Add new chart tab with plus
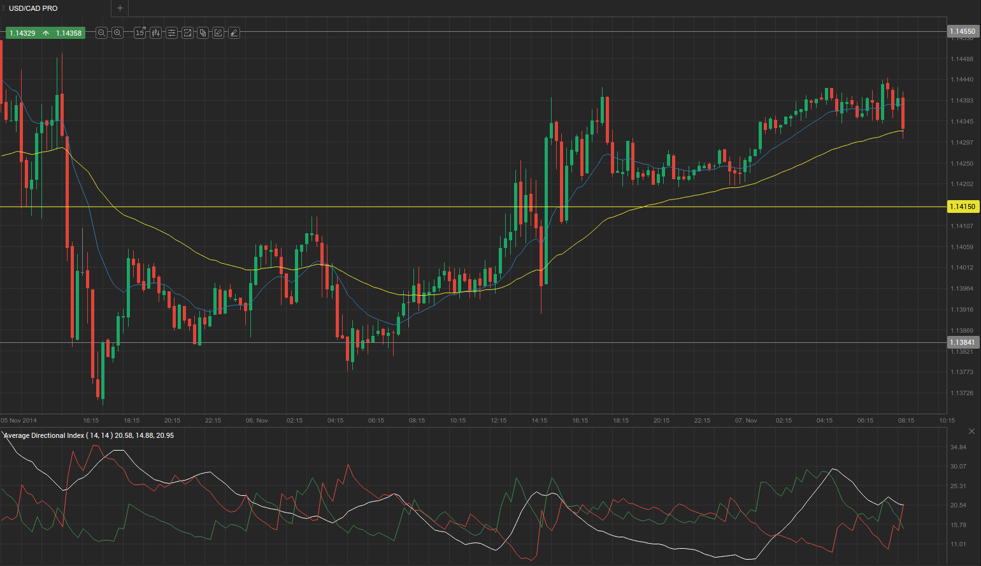Screen dimensions: 981x566 pyautogui.click(x=120, y=8)
